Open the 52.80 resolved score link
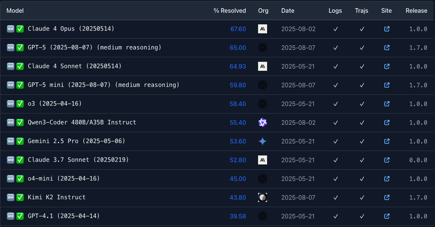Viewport: 435px width, 227px height. (238, 160)
